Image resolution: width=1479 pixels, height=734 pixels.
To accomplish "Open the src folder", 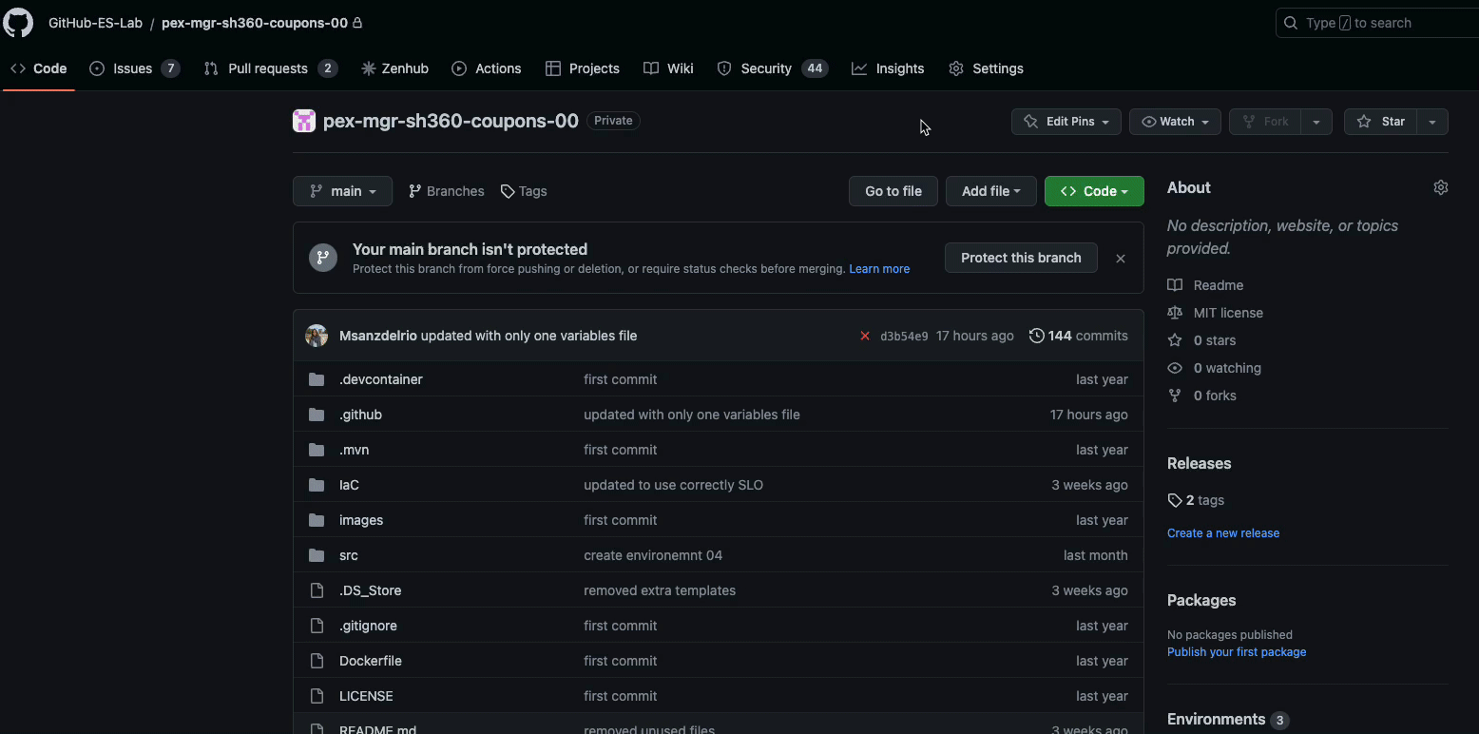I will pos(349,555).
